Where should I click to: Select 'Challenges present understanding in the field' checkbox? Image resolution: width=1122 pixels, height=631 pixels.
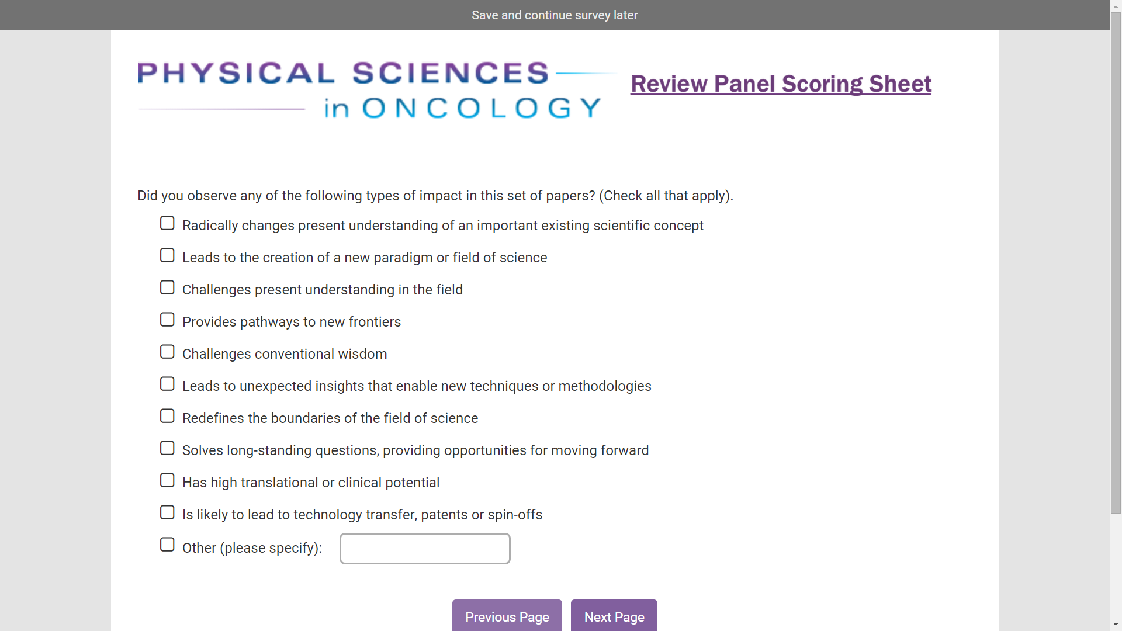pos(167,288)
